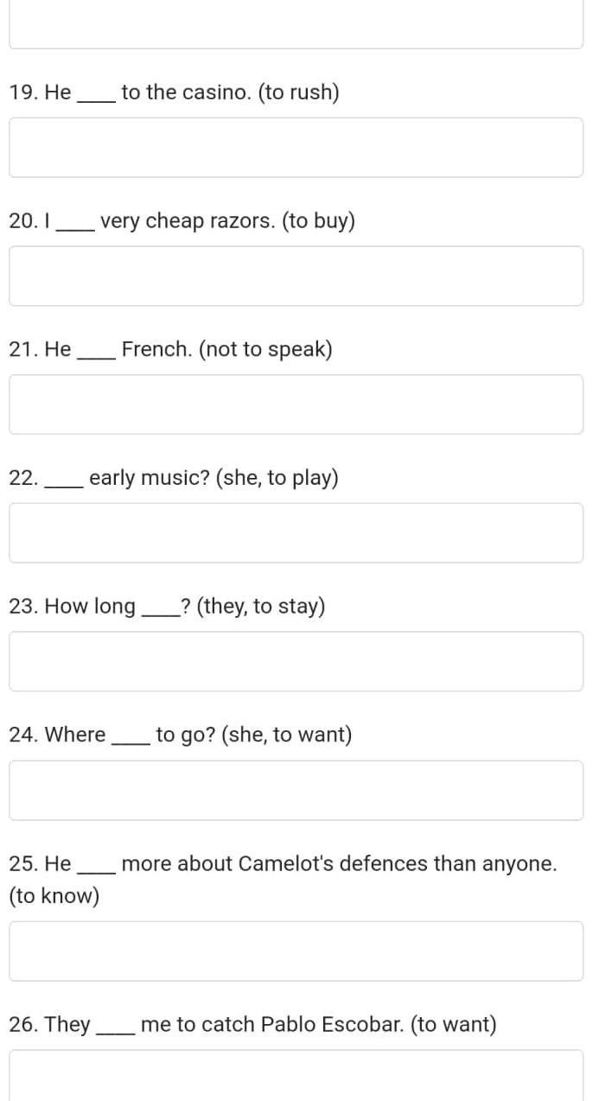Click the '(to know)' hint line
Image resolution: width=599 pixels, height=1101 pixels.
[x=54, y=895]
